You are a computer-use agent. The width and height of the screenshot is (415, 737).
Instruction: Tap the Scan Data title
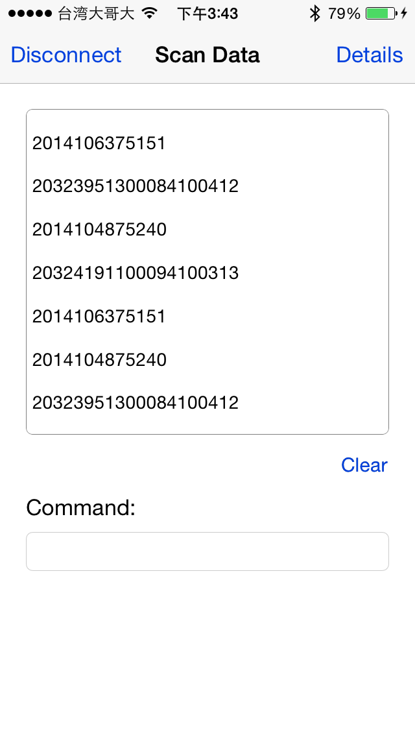pos(207,55)
